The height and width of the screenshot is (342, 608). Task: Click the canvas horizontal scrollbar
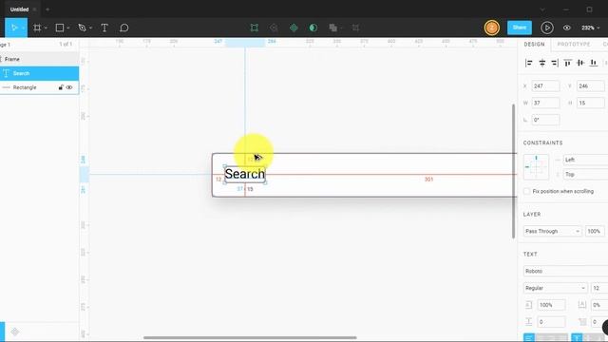[x=250, y=338]
